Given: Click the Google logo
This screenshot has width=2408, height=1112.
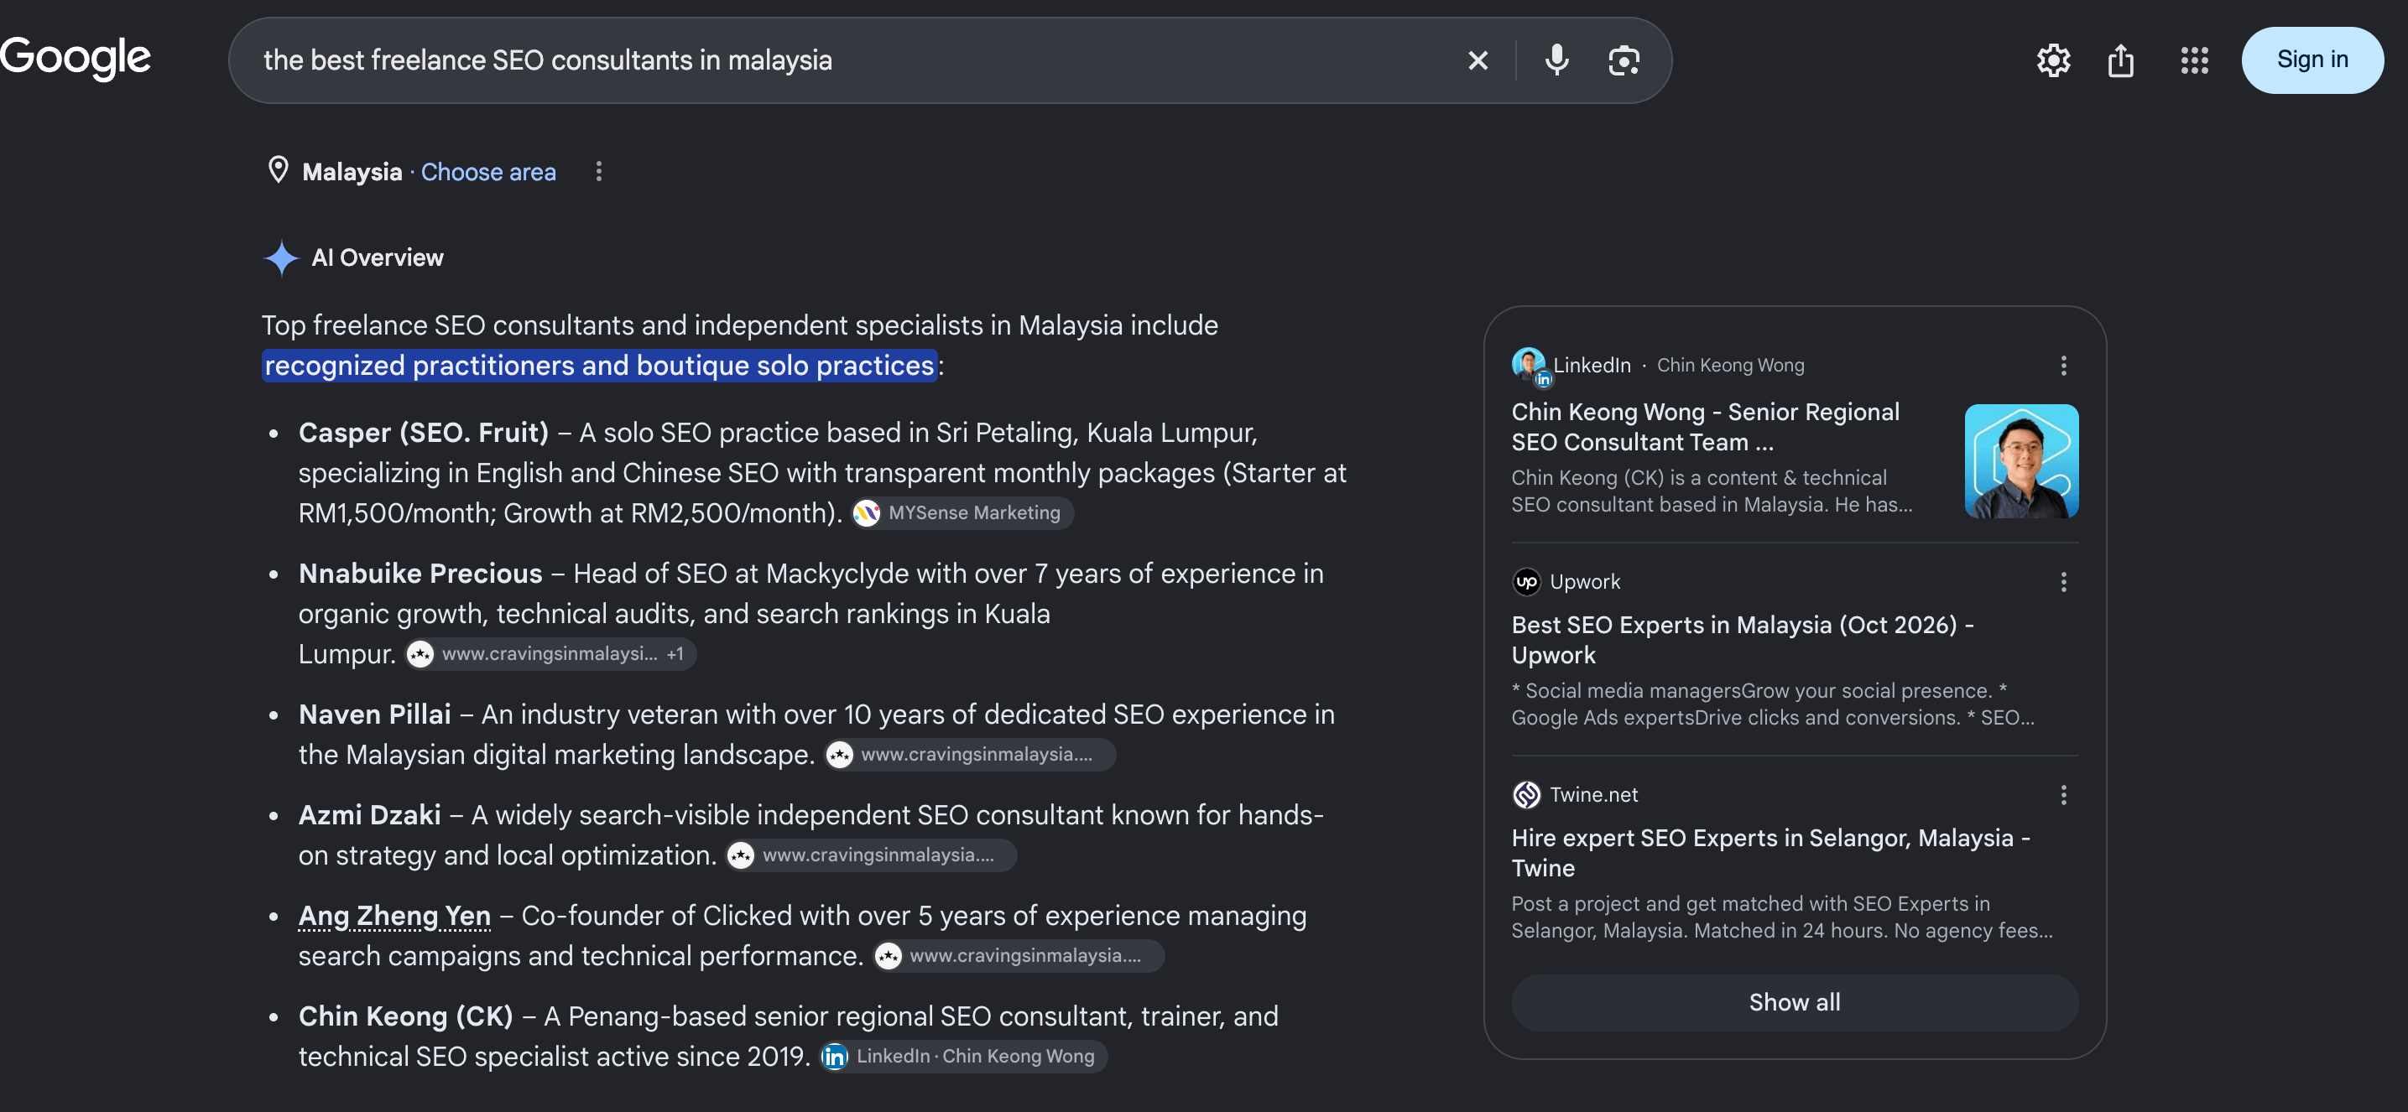Looking at the screenshot, I should pyautogui.click(x=75, y=58).
